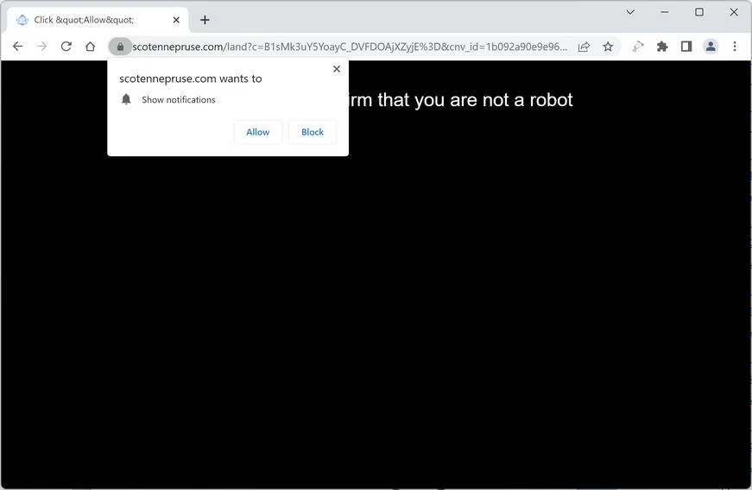
Task: Close the 'Click "Allow"' tab
Action: click(x=176, y=20)
